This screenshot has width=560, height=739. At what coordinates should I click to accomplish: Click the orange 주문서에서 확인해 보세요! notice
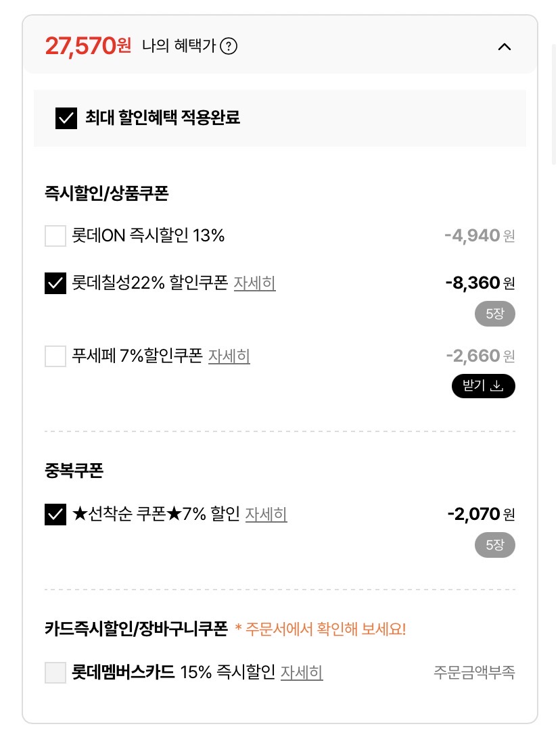[x=321, y=629]
